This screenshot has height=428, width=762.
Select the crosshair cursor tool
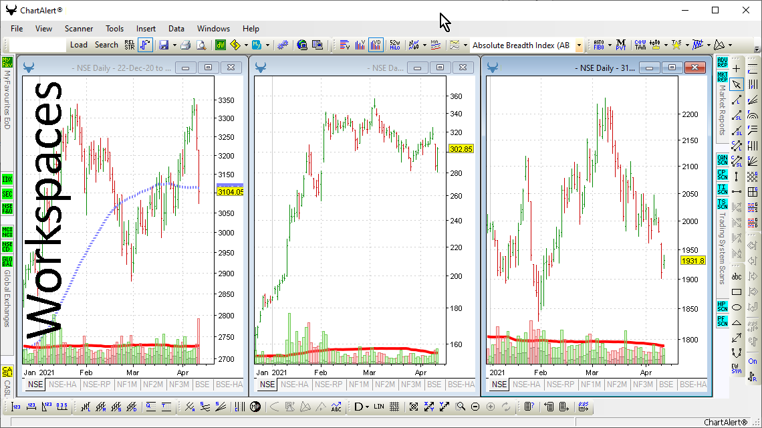(737, 69)
